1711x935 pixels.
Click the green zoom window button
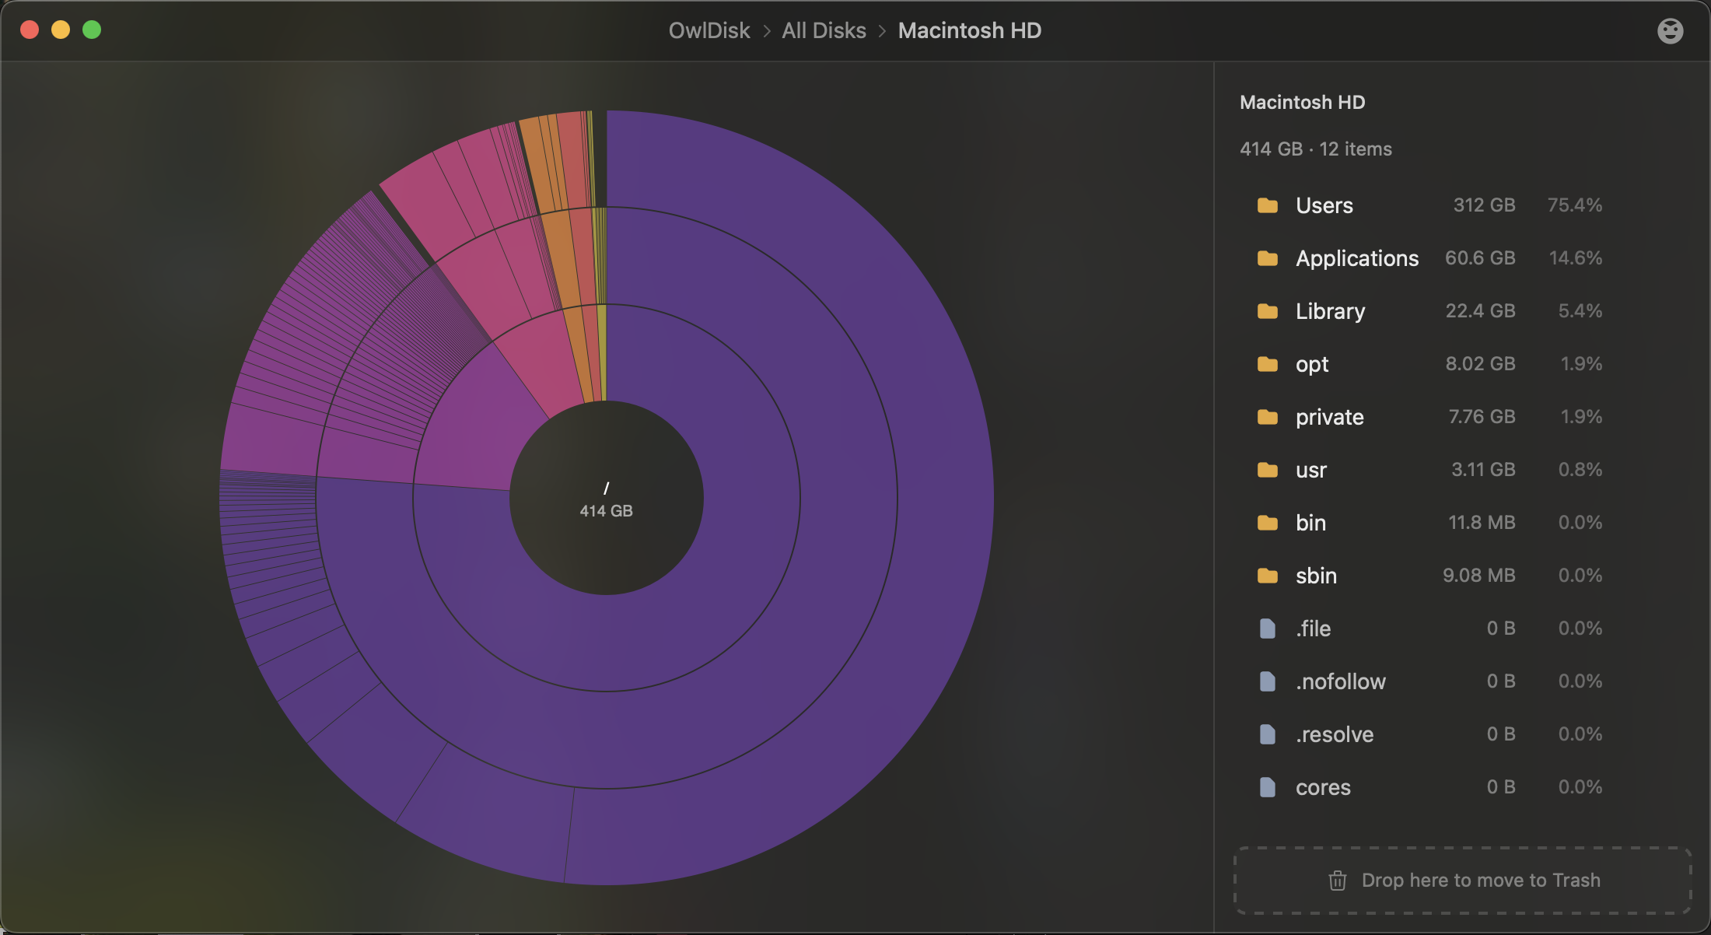pyautogui.click(x=92, y=30)
